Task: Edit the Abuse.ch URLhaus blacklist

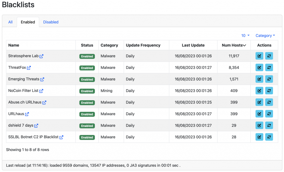Action: (259, 102)
